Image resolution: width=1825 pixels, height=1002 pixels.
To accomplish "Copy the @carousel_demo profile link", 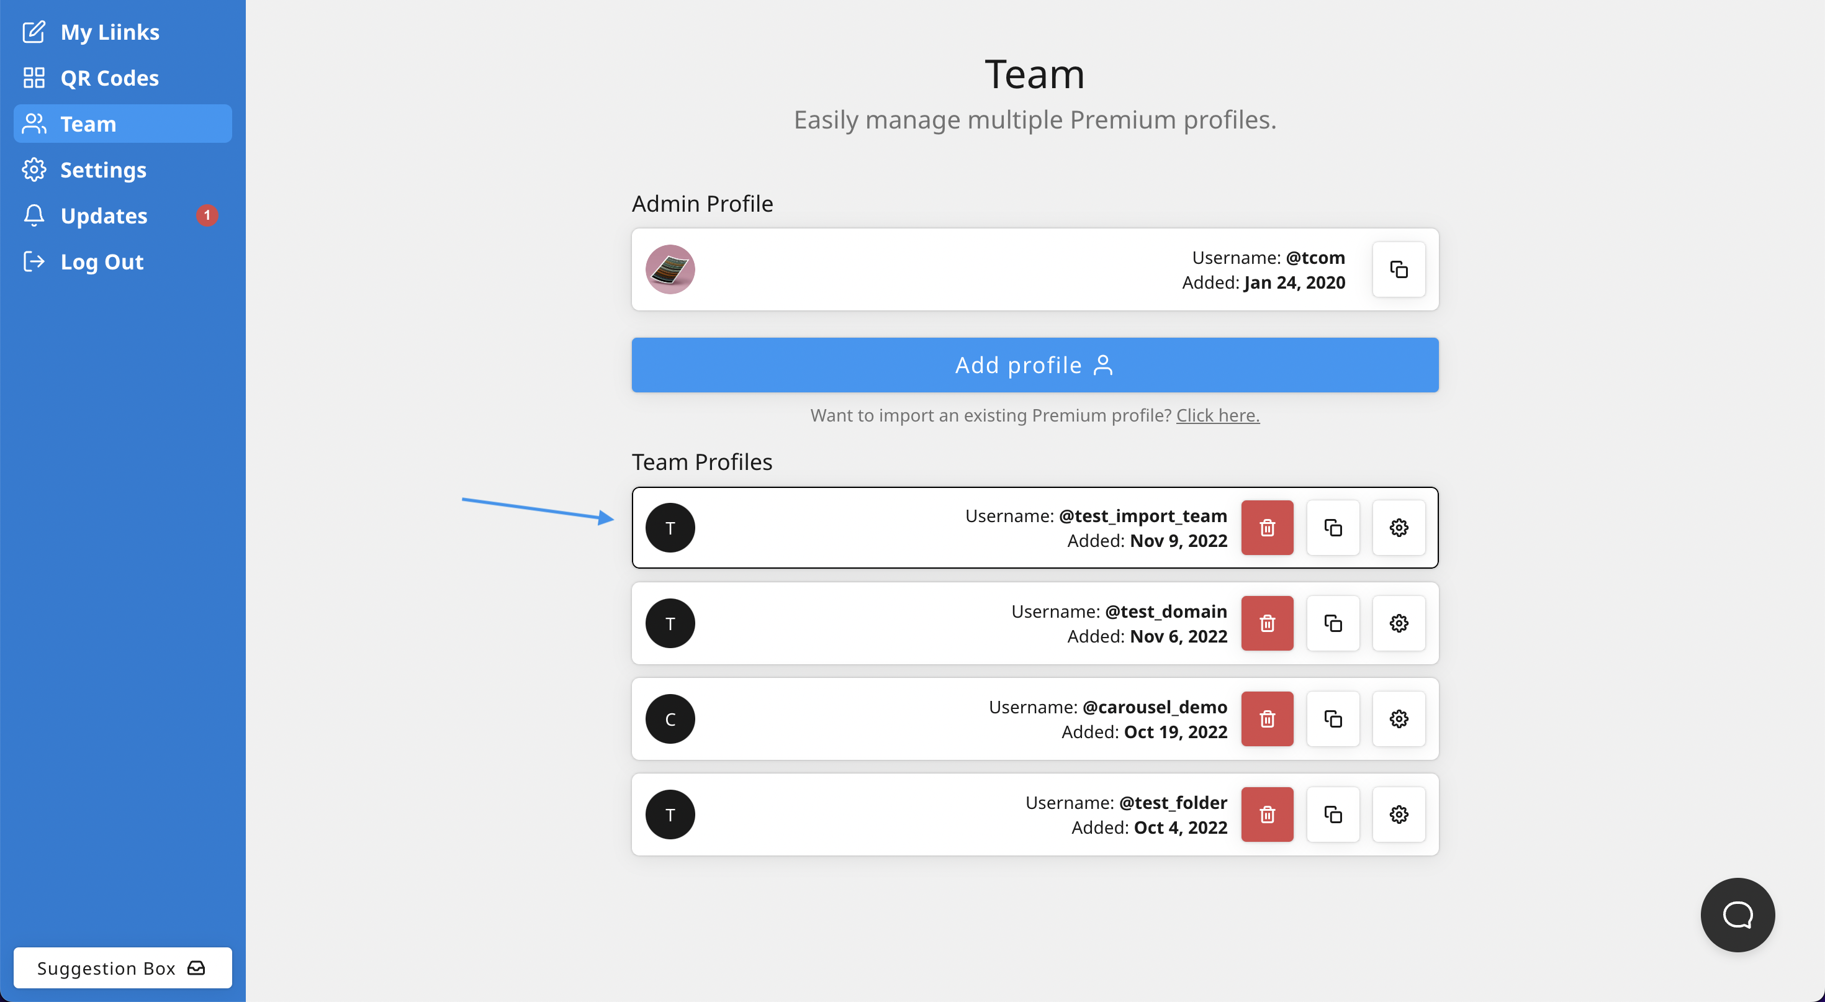I will click(x=1333, y=720).
